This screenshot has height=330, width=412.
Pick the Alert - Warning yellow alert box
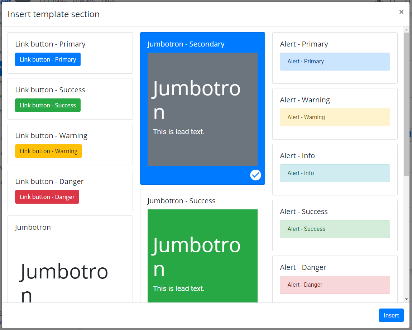(x=335, y=117)
